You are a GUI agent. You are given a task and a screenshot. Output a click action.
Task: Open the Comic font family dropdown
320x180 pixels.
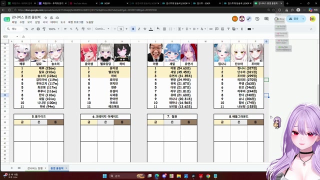[x=102, y=29]
